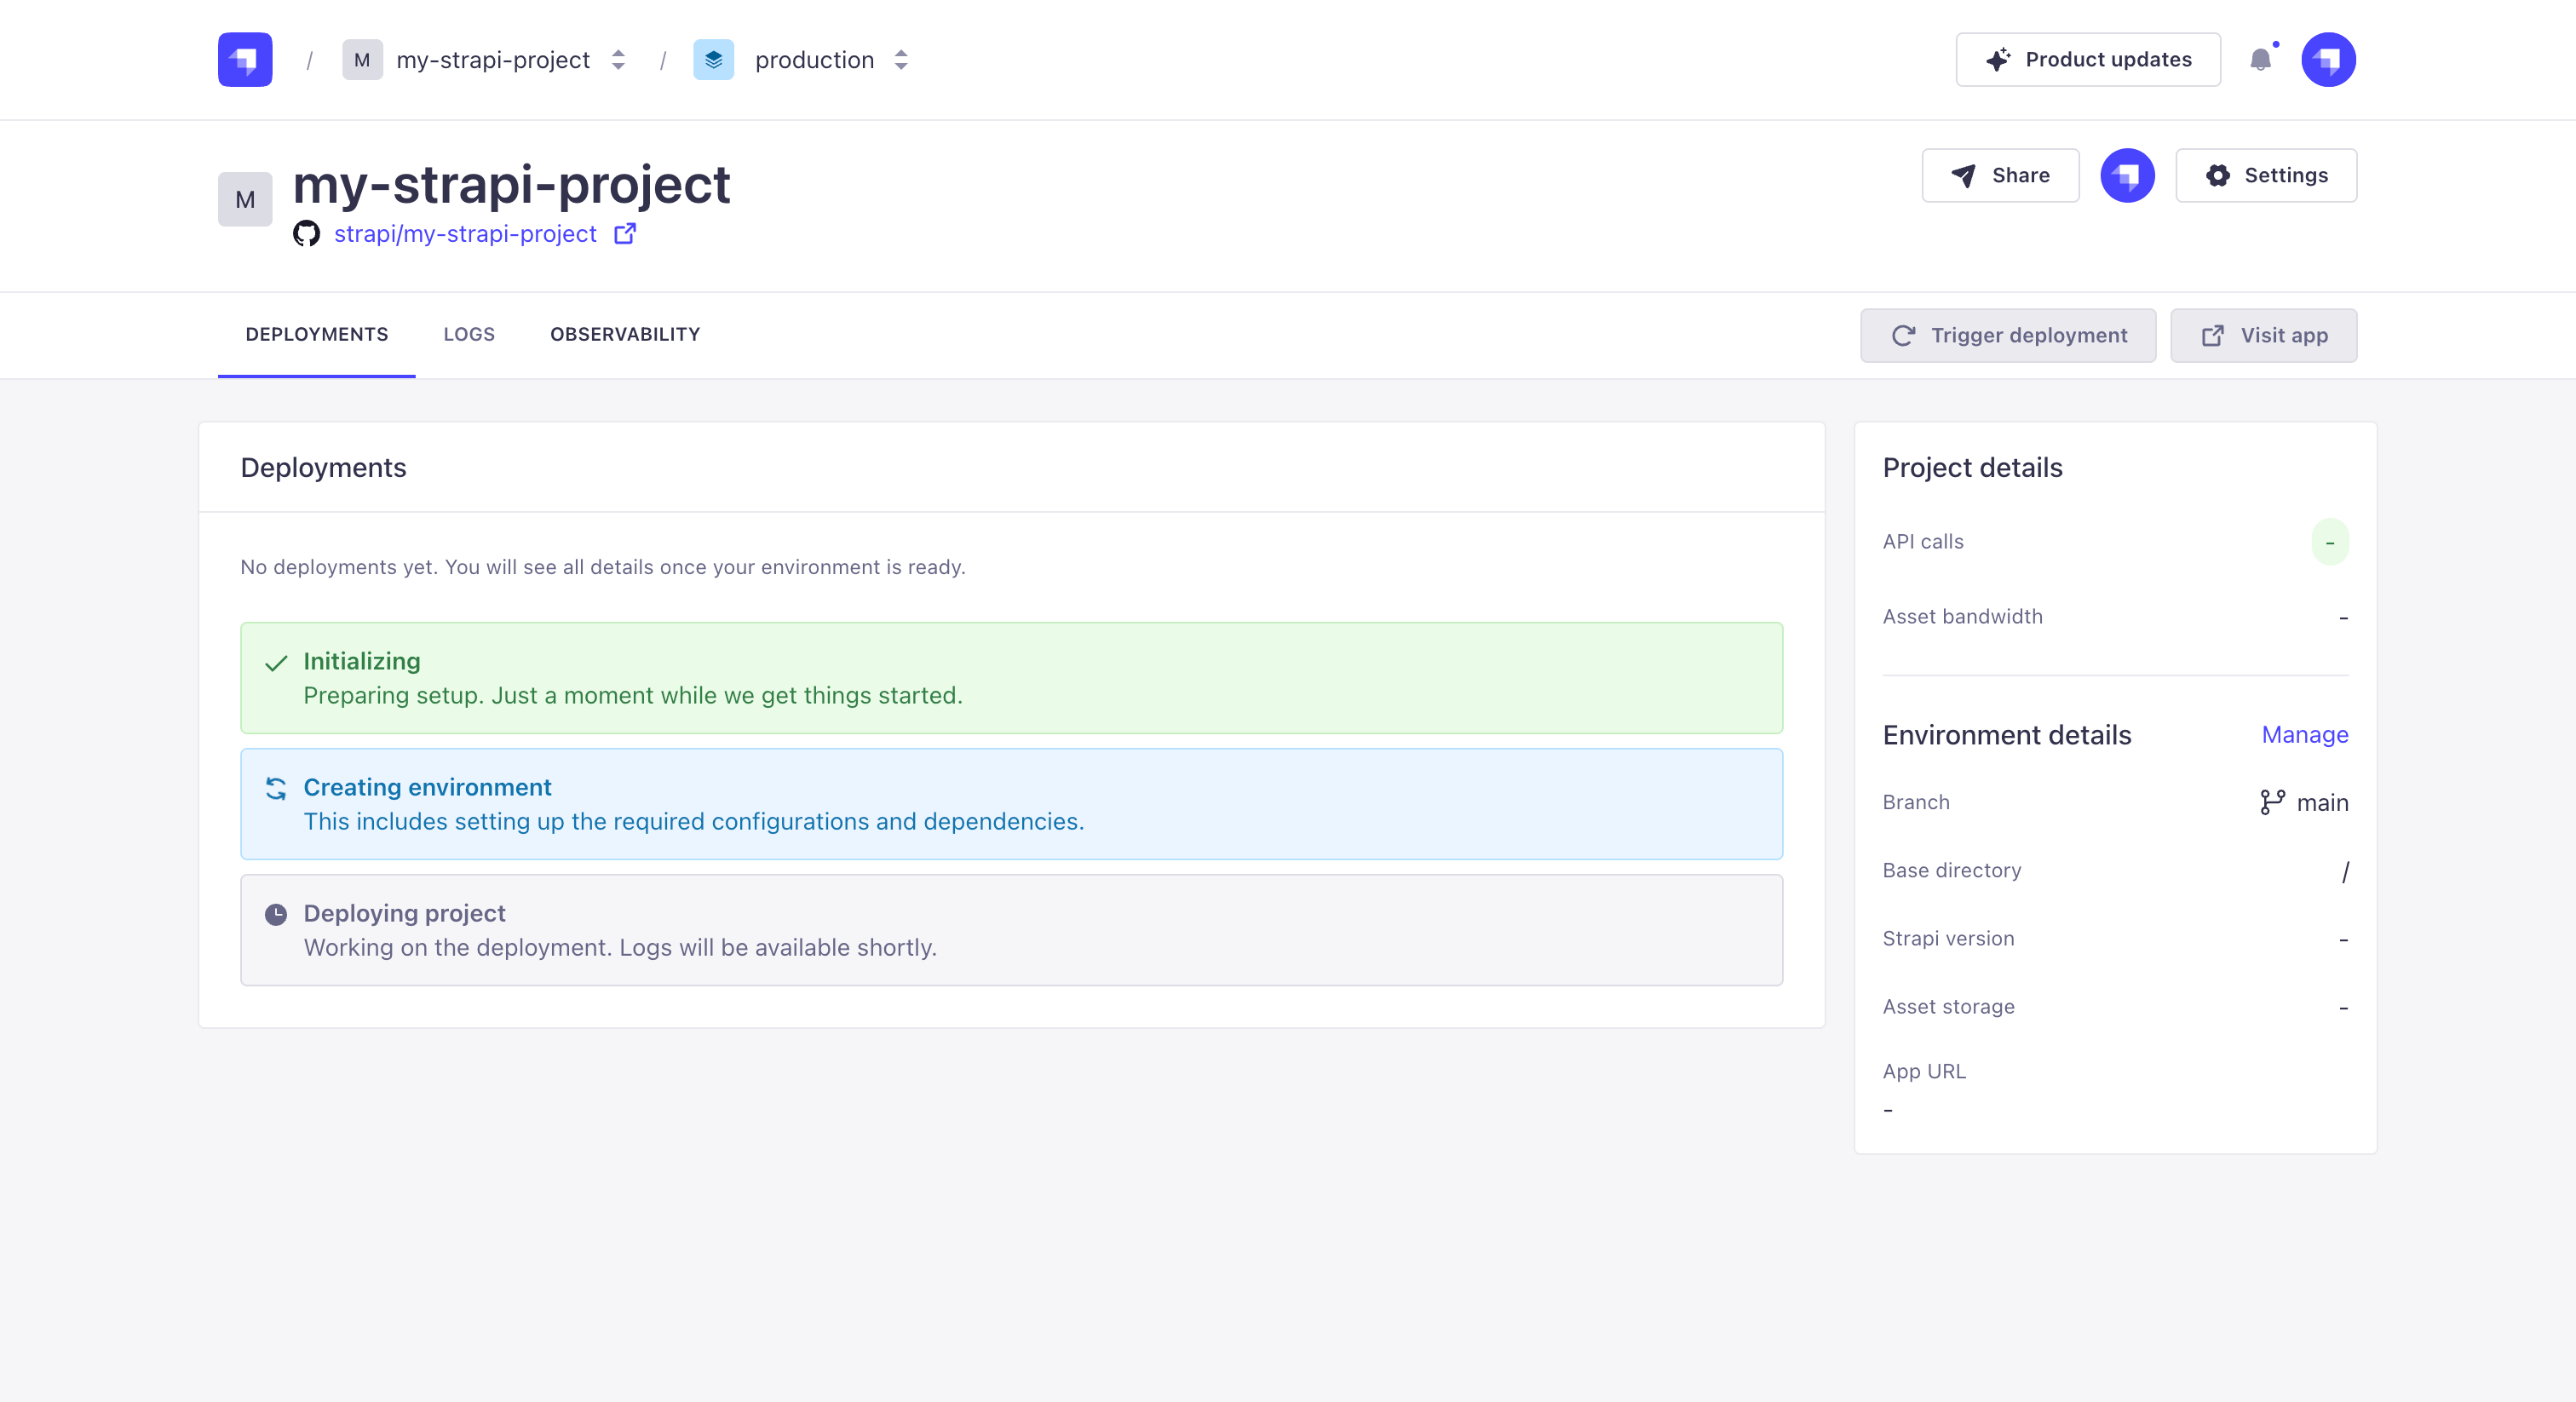Screen dimensions: 2576x1402
Task: Click the 'Strapi version' label
Action: pos(1948,939)
